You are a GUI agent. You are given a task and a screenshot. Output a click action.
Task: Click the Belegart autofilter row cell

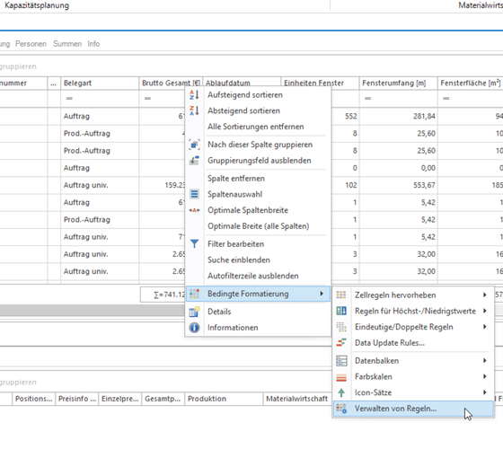tap(100, 98)
